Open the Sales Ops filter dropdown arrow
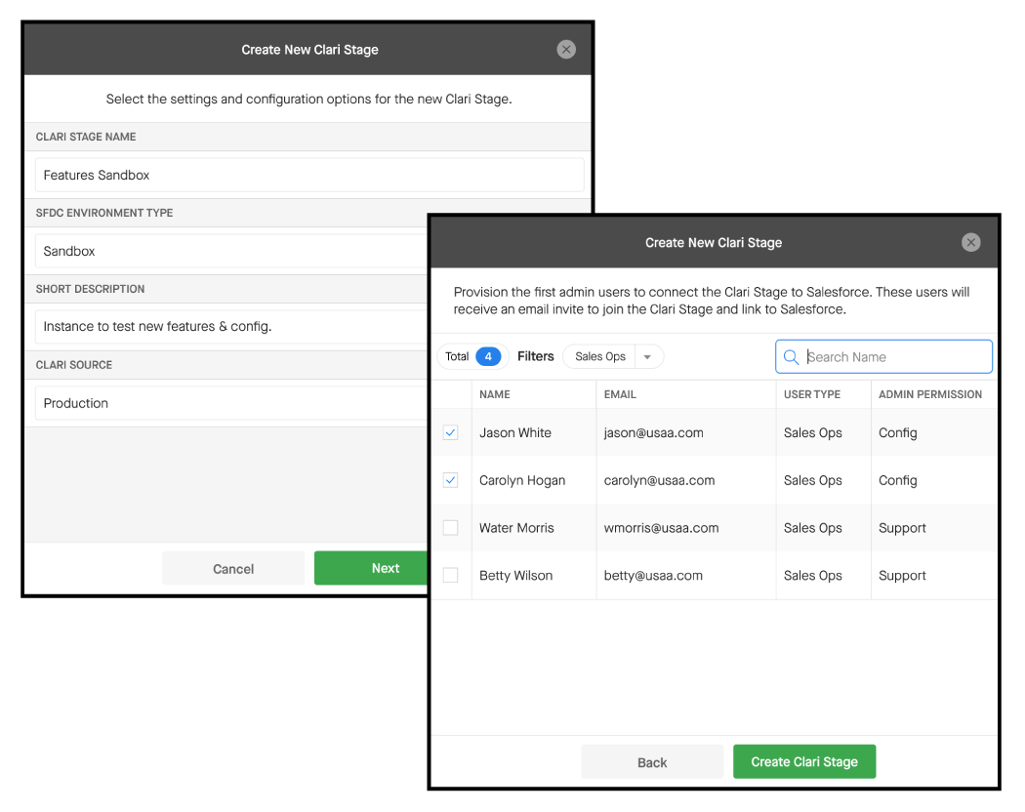This screenshot has height=812, width=1025. (x=647, y=357)
